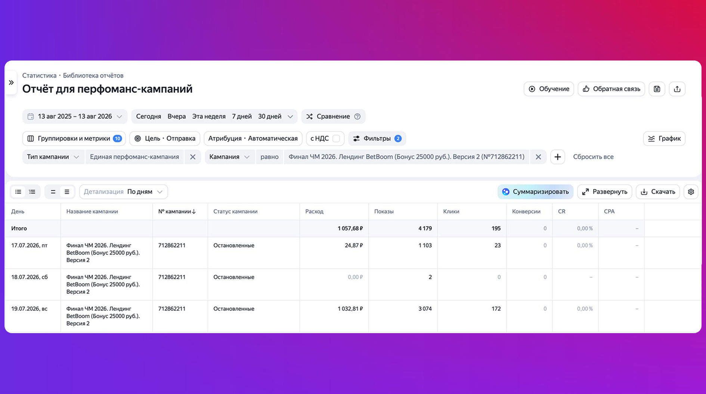Toggle the с НДС checkbox
Screen dimensions: 706x394
tap(336, 139)
